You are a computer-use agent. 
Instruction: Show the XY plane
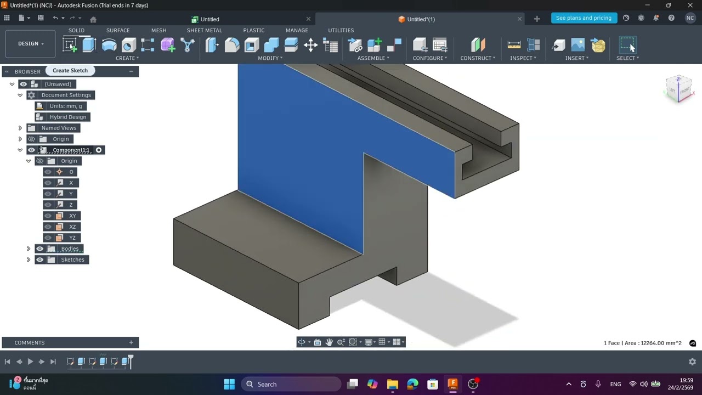point(48,216)
